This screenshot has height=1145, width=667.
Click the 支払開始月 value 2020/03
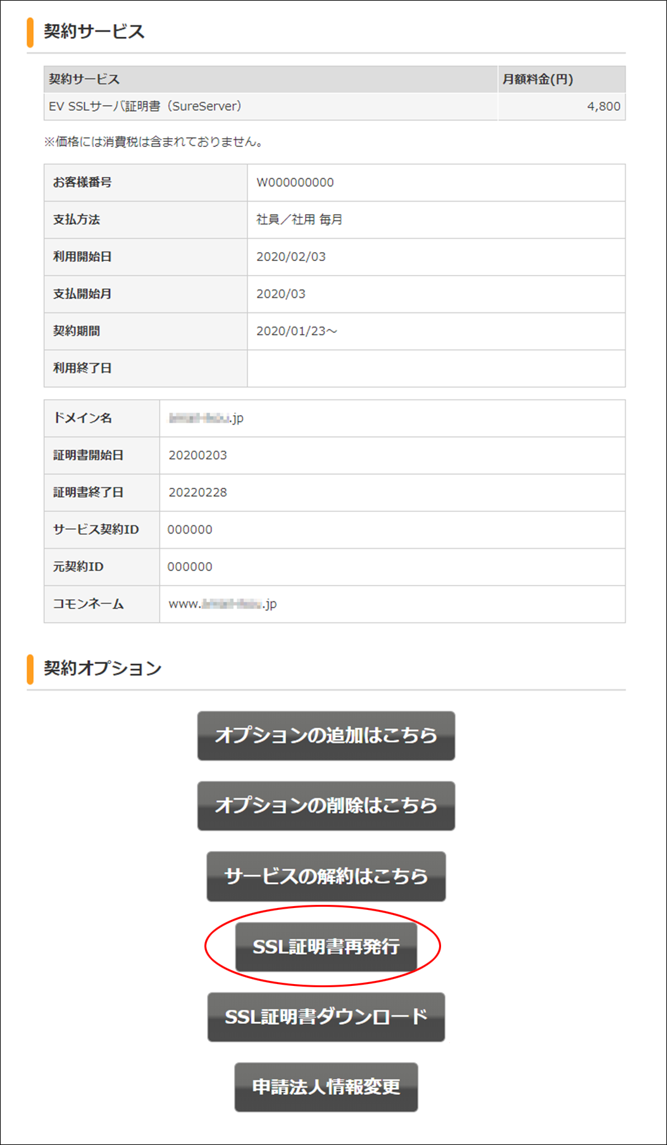(281, 294)
